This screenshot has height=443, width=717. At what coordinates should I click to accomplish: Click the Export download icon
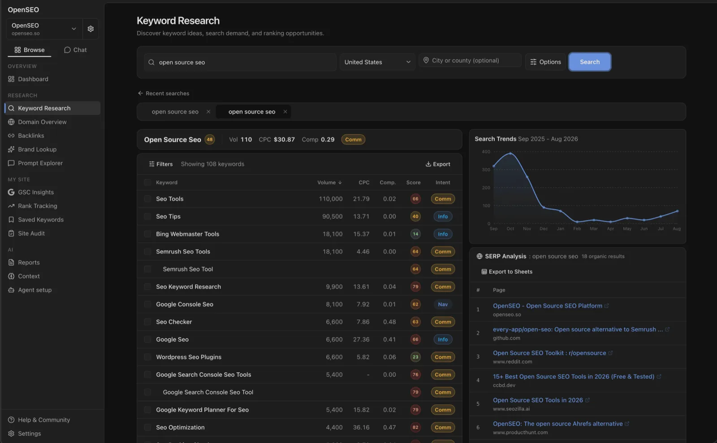tap(428, 164)
